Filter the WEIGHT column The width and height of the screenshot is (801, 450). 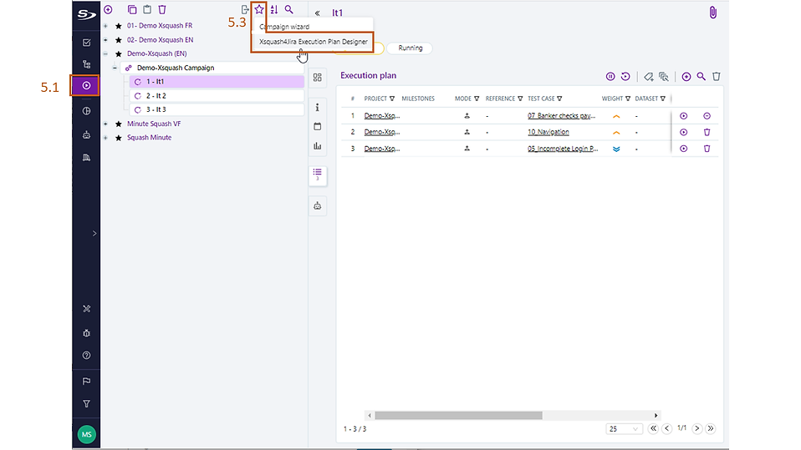(628, 99)
